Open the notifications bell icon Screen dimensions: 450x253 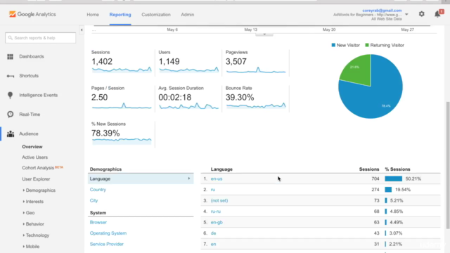coord(437,14)
